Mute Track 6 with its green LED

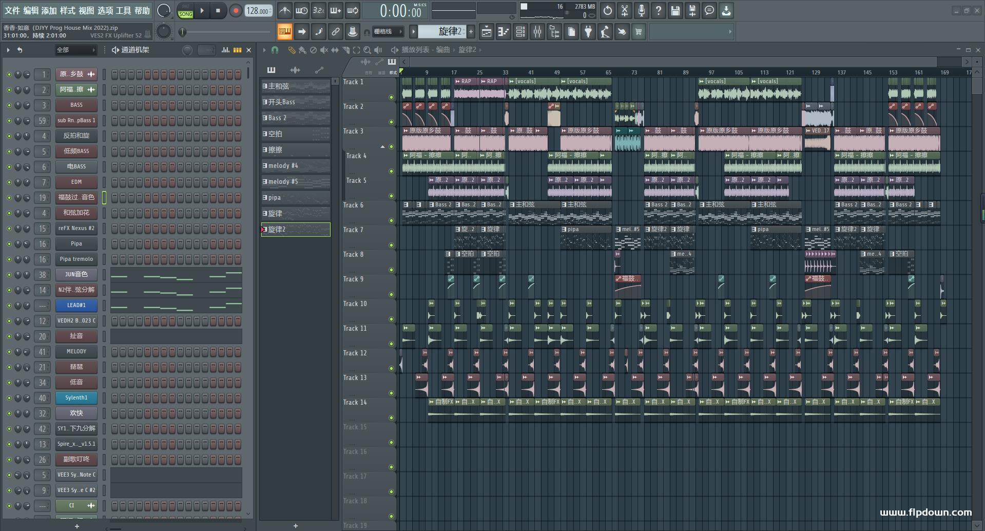pyautogui.click(x=391, y=220)
